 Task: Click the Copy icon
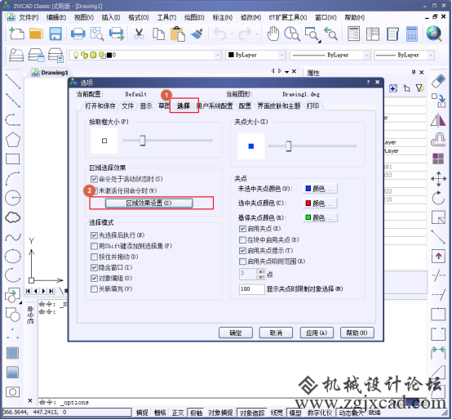158,34
